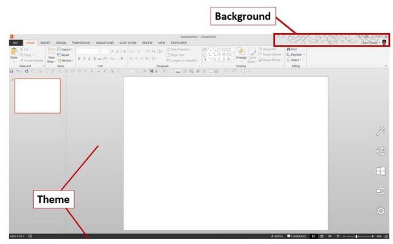Select slide 1 thumbnail in the slide panel
Viewport: 393px width, 244px height.
(x=37, y=95)
